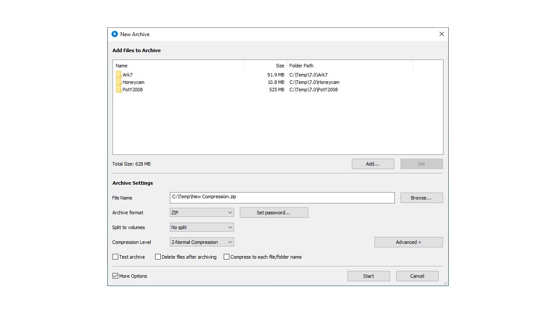Image resolution: width=556 pixels, height=313 pixels.
Task: Open the Set password dialog
Action: [x=274, y=212]
